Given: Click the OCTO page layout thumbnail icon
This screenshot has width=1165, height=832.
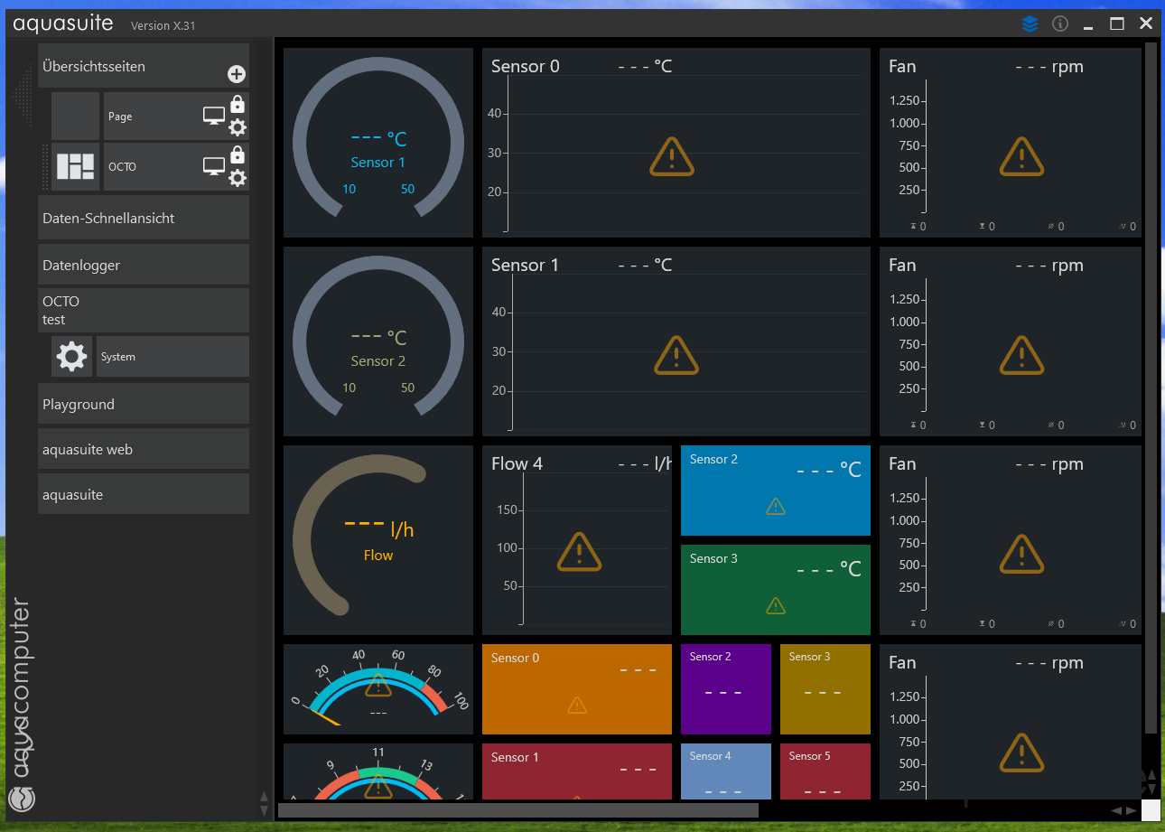Looking at the screenshot, I should pos(75,167).
